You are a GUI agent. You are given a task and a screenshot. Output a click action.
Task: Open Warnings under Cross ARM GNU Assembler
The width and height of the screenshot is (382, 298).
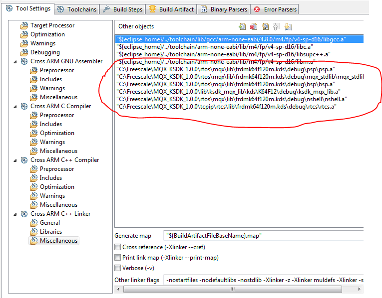click(47, 88)
